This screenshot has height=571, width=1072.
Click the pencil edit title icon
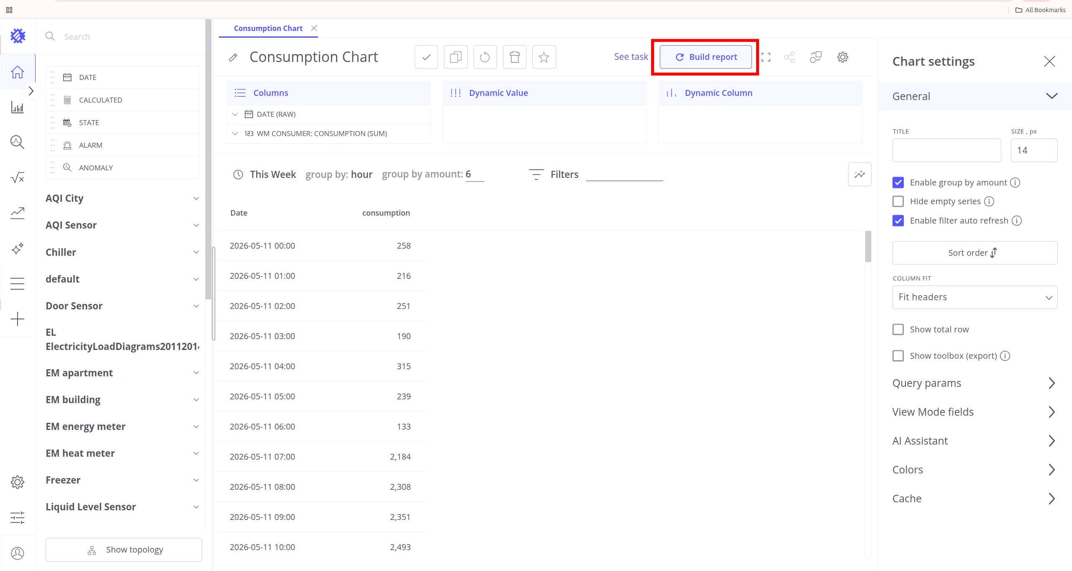(x=233, y=57)
